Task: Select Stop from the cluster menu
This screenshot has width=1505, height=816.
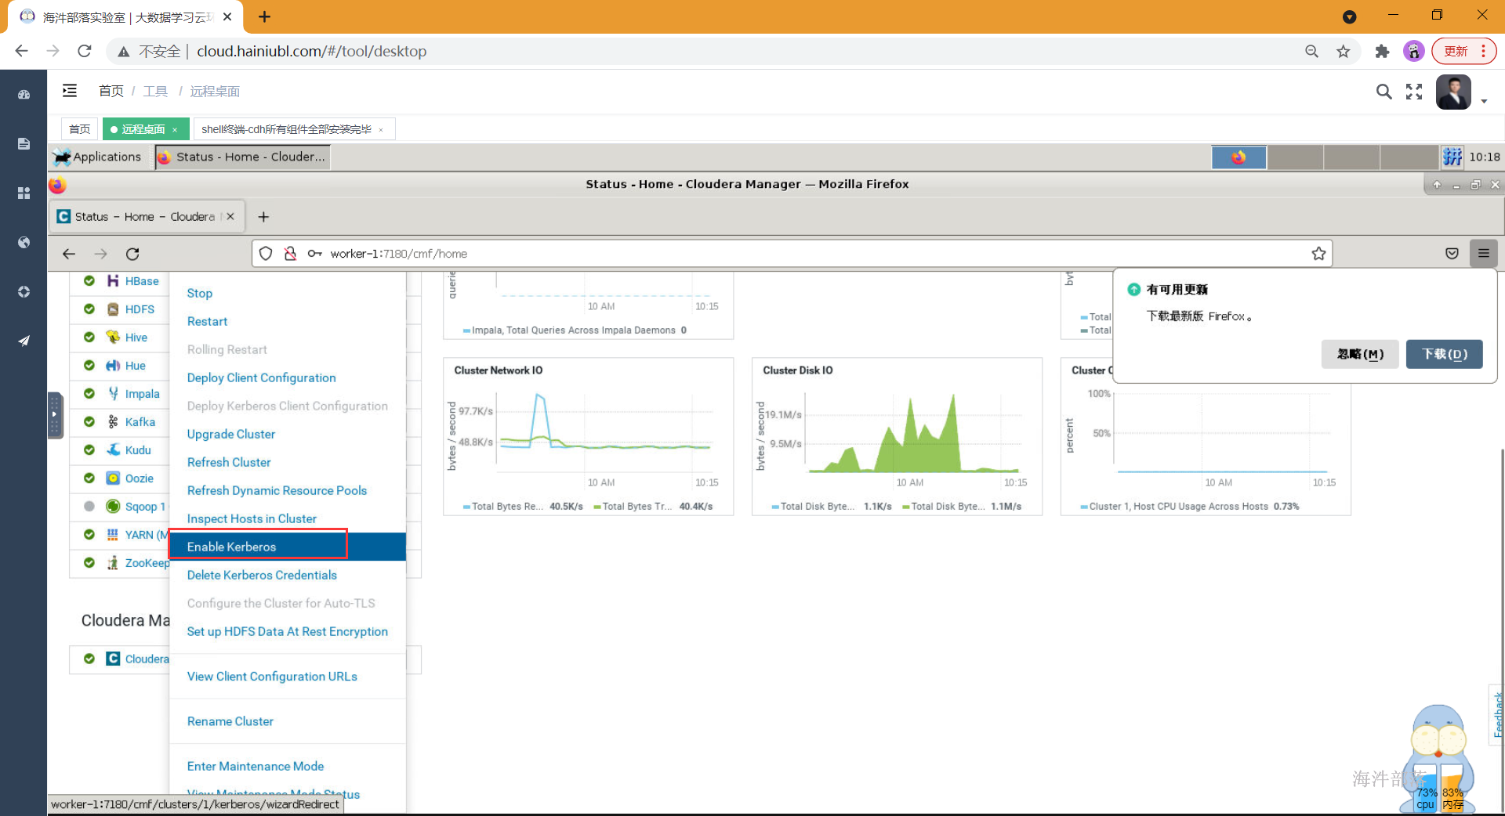Action: 200,293
